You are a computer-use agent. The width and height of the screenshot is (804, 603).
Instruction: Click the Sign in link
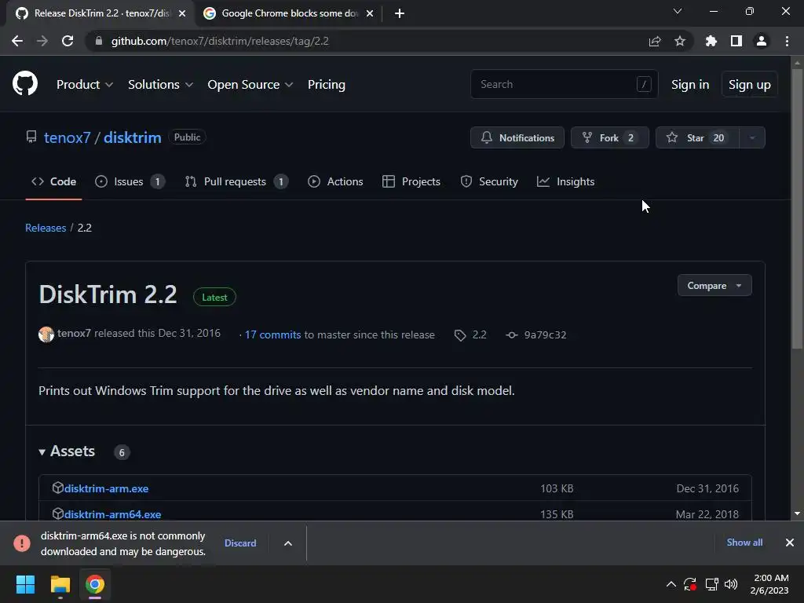[690, 84]
